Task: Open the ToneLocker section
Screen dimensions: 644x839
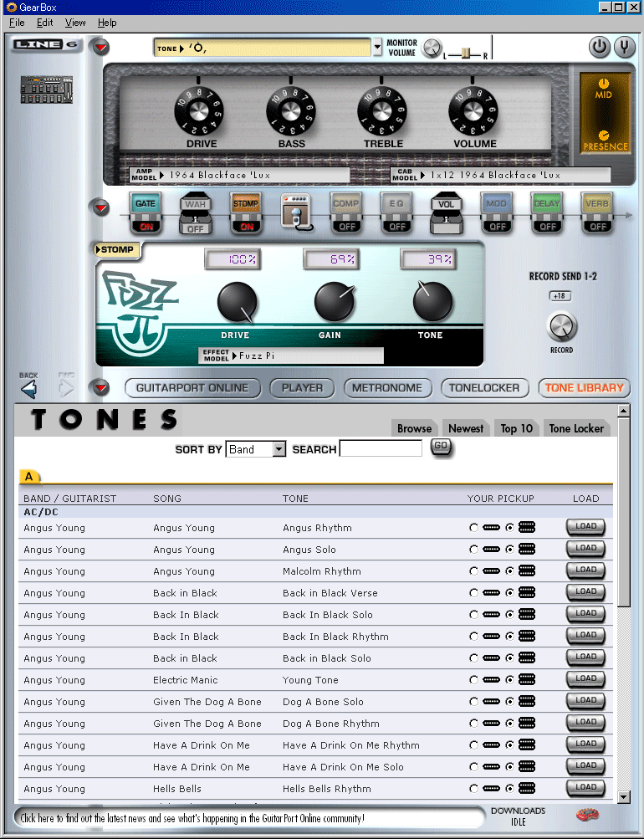Action: point(484,388)
